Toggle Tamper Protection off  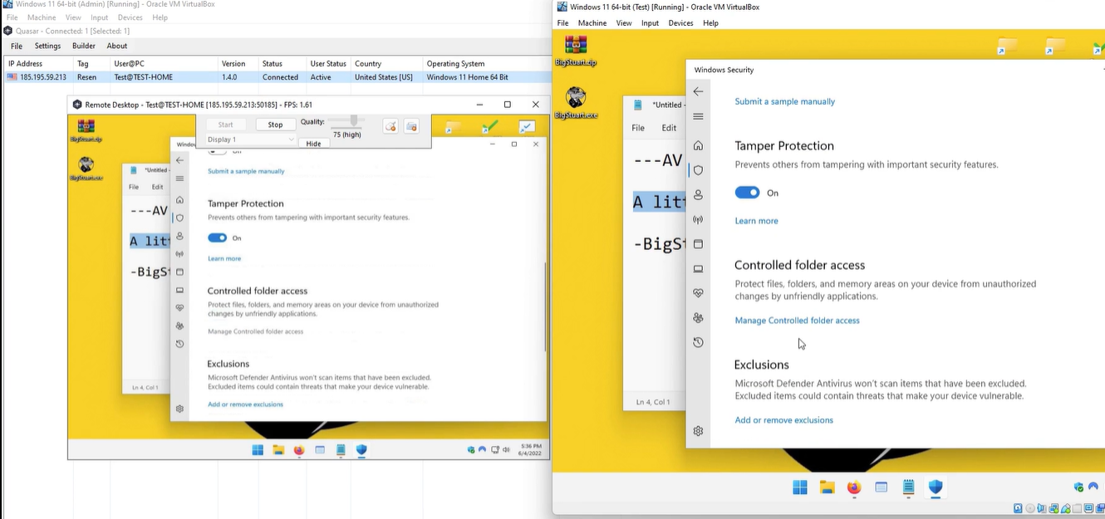click(746, 192)
